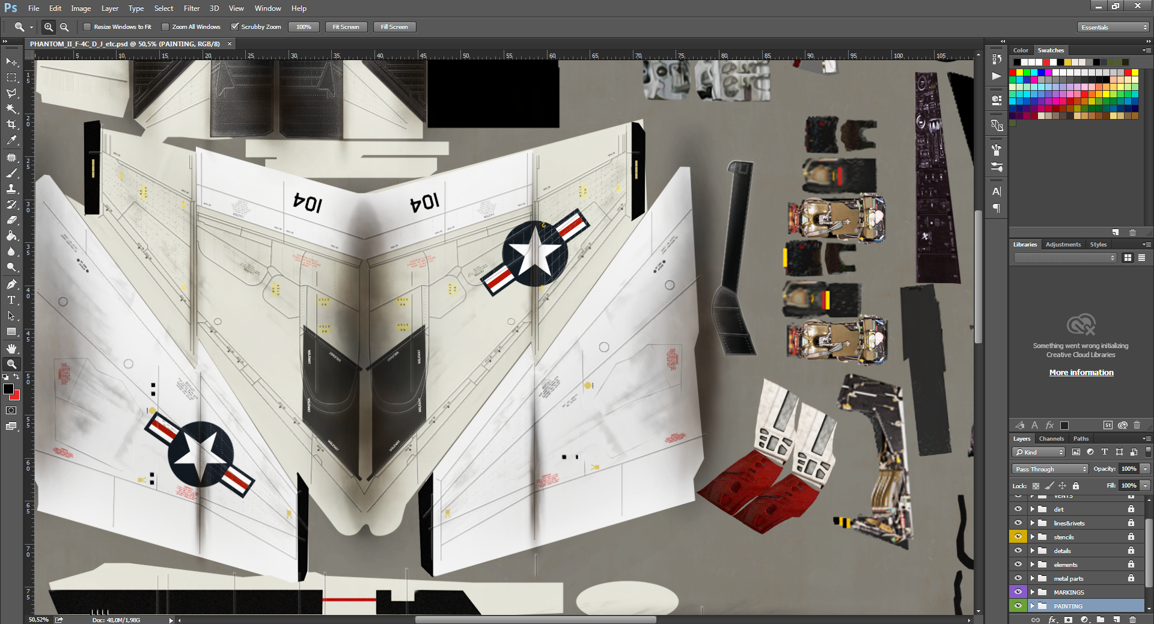Select the Horizontal Type tool

(11, 300)
